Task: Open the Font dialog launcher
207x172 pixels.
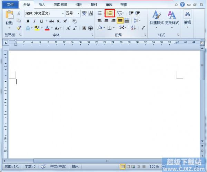Action: tap(92, 35)
